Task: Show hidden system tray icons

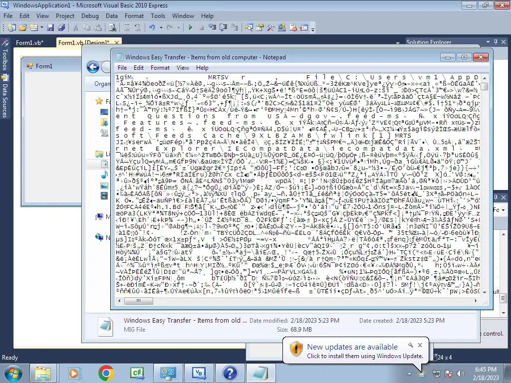Action: 410,374
